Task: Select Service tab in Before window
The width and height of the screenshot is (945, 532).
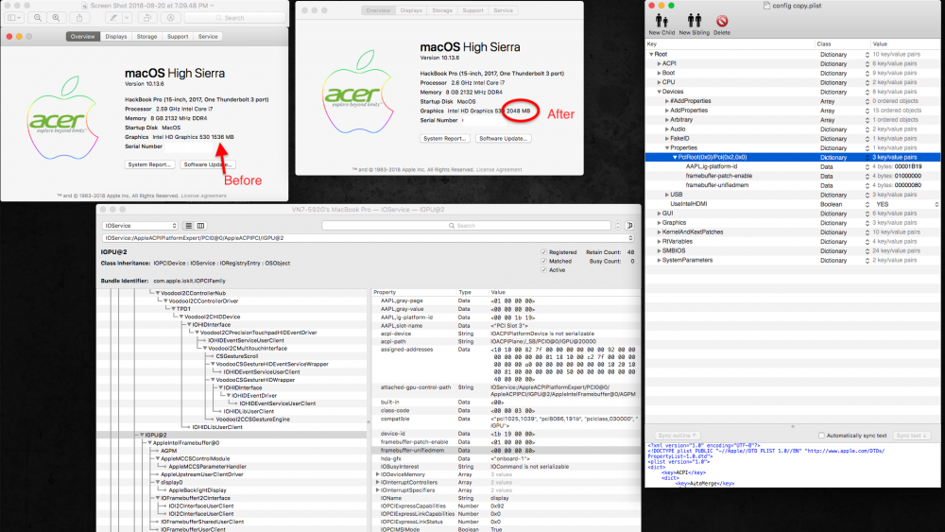Action: 207,37
